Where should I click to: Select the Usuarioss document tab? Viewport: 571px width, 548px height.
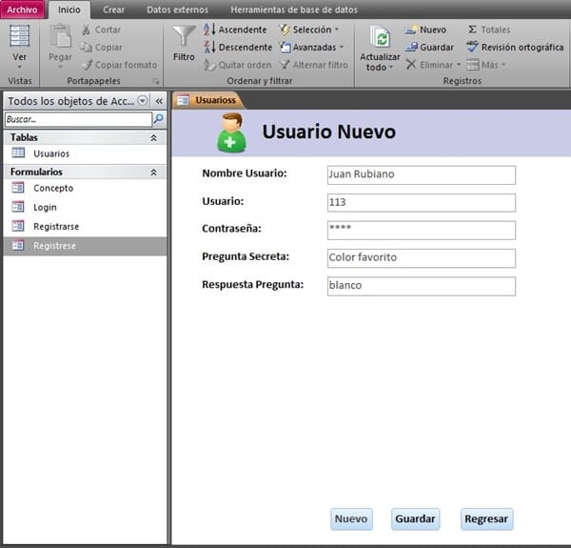point(208,100)
